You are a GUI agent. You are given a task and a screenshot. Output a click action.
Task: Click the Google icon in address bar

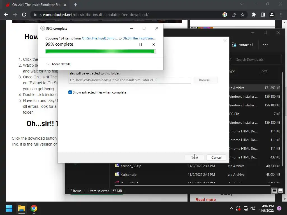[x=225, y=15]
